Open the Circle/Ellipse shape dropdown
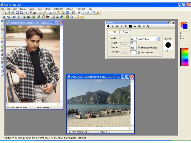The width and height of the screenshot is (191, 143). click(158, 39)
